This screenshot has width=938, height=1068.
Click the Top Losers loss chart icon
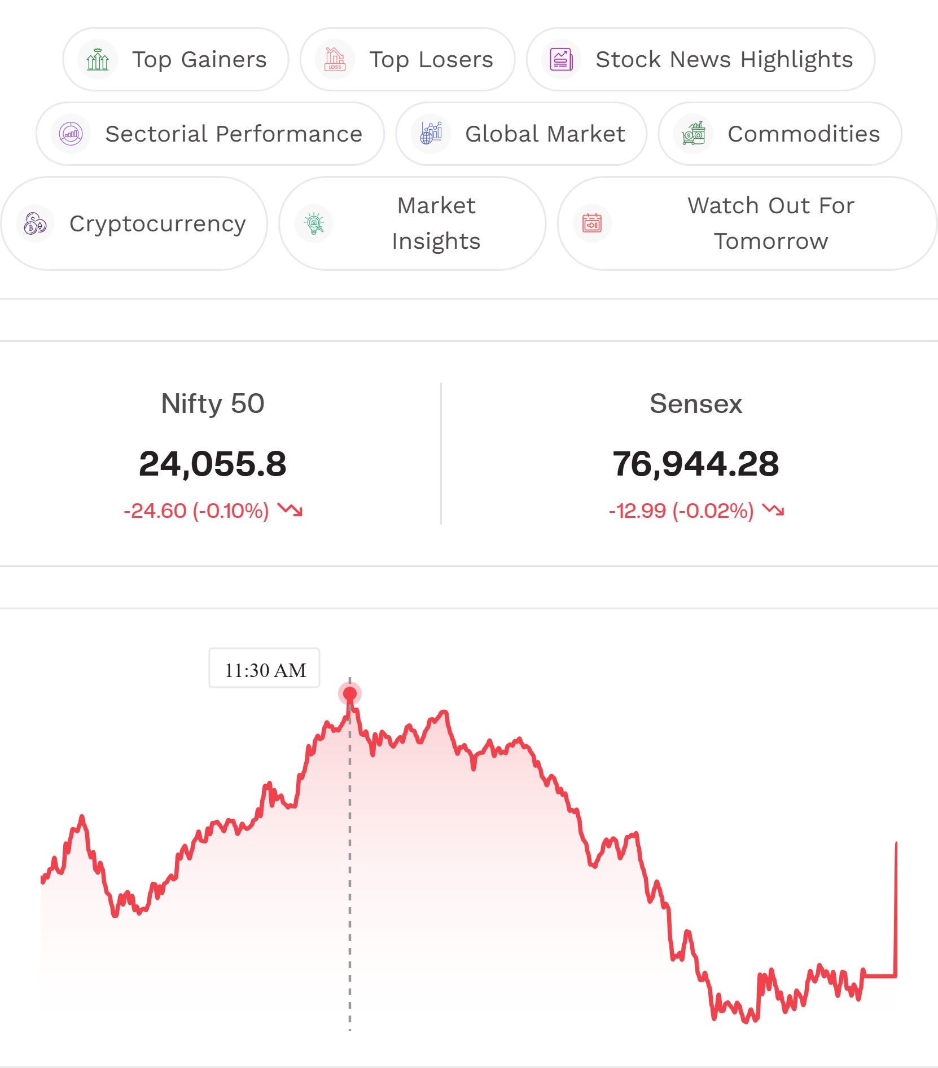[335, 59]
